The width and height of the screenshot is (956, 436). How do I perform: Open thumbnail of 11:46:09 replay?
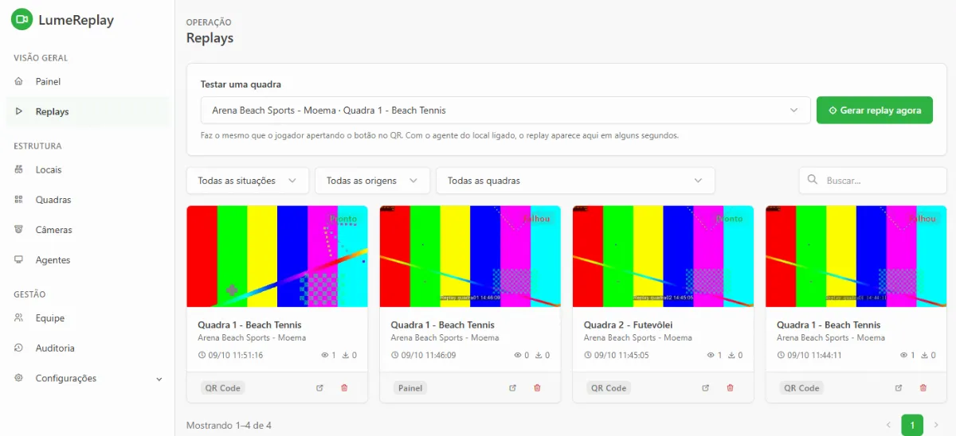click(470, 256)
